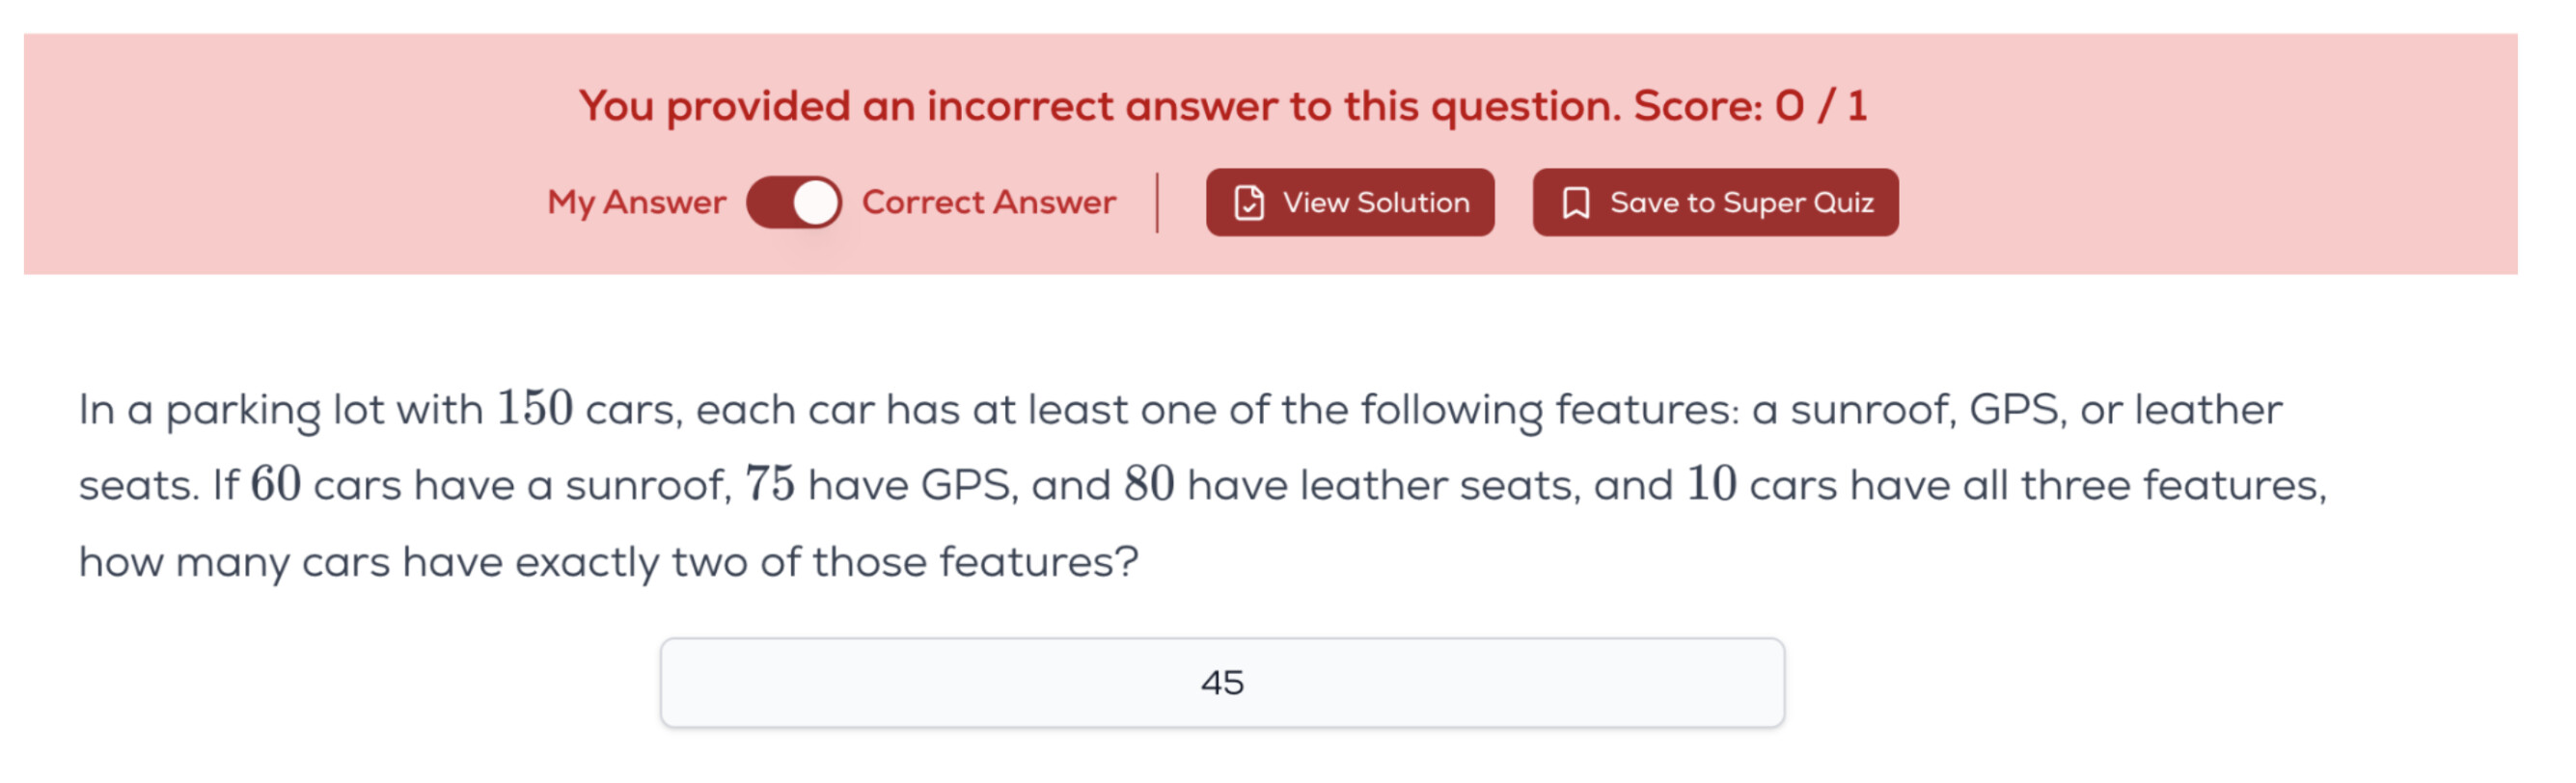Click the vertical divider beside Correct Answer
The width and height of the screenshot is (2576, 783).
pyautogui.click(x=1157, y=203)
